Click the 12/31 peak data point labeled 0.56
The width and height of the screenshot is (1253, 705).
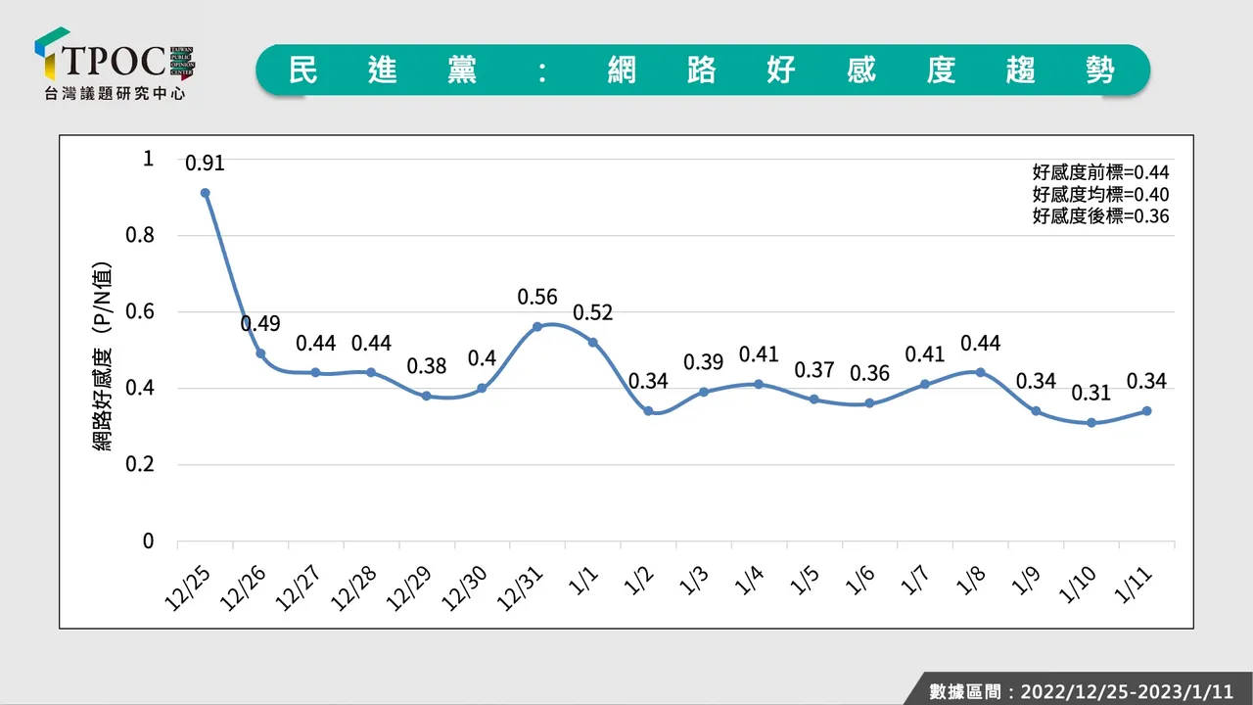tap(537, 327)
